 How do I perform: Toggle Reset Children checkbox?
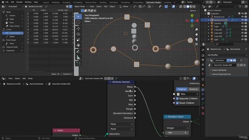click(177, 103)
